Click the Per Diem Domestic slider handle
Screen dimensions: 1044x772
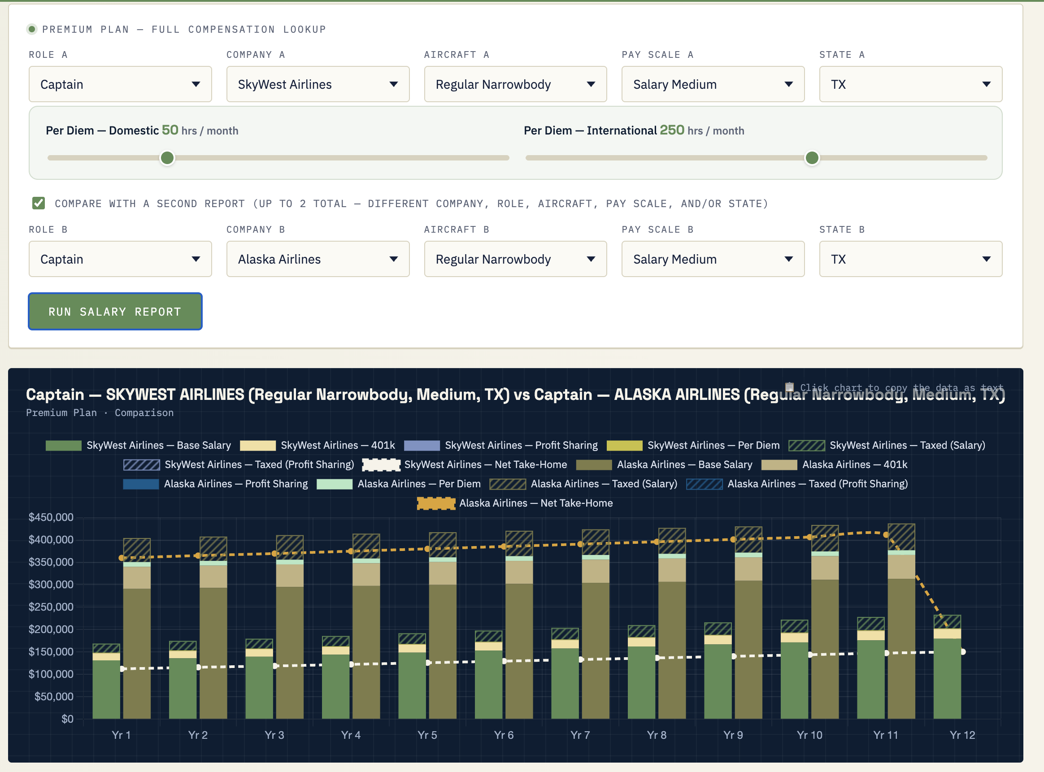coord(167,158)
